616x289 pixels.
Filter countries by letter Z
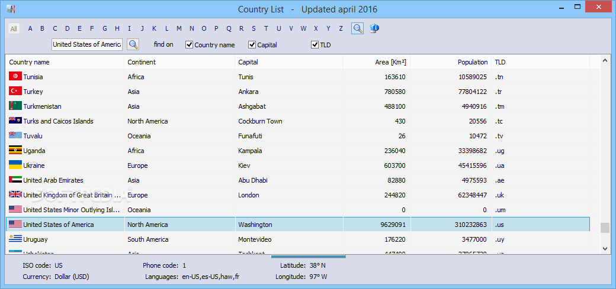coord(341,28)
